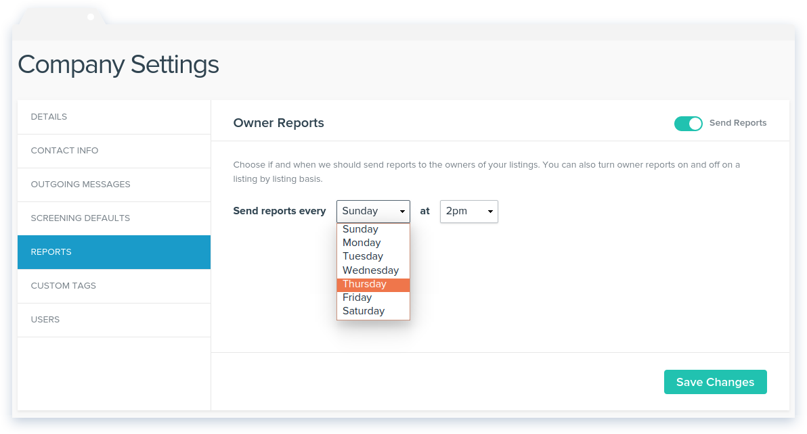807x434 pixels.
Task: Open the Details settings tab
Action: coord(114,117)
